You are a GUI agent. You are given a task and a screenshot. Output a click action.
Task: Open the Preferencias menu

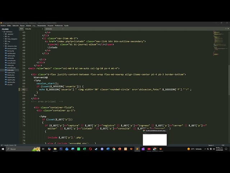pyautogui.click(x=59, y=26)
